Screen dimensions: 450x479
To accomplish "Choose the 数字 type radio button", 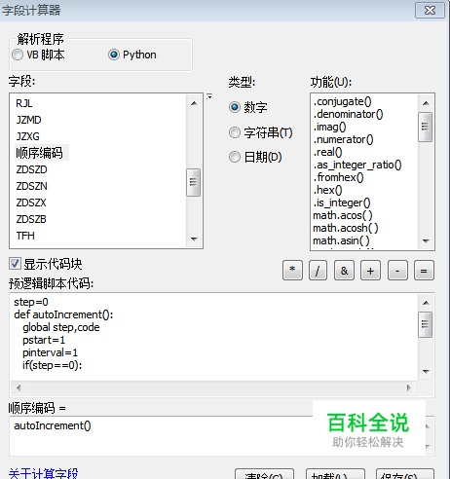I will click(235, 107).
